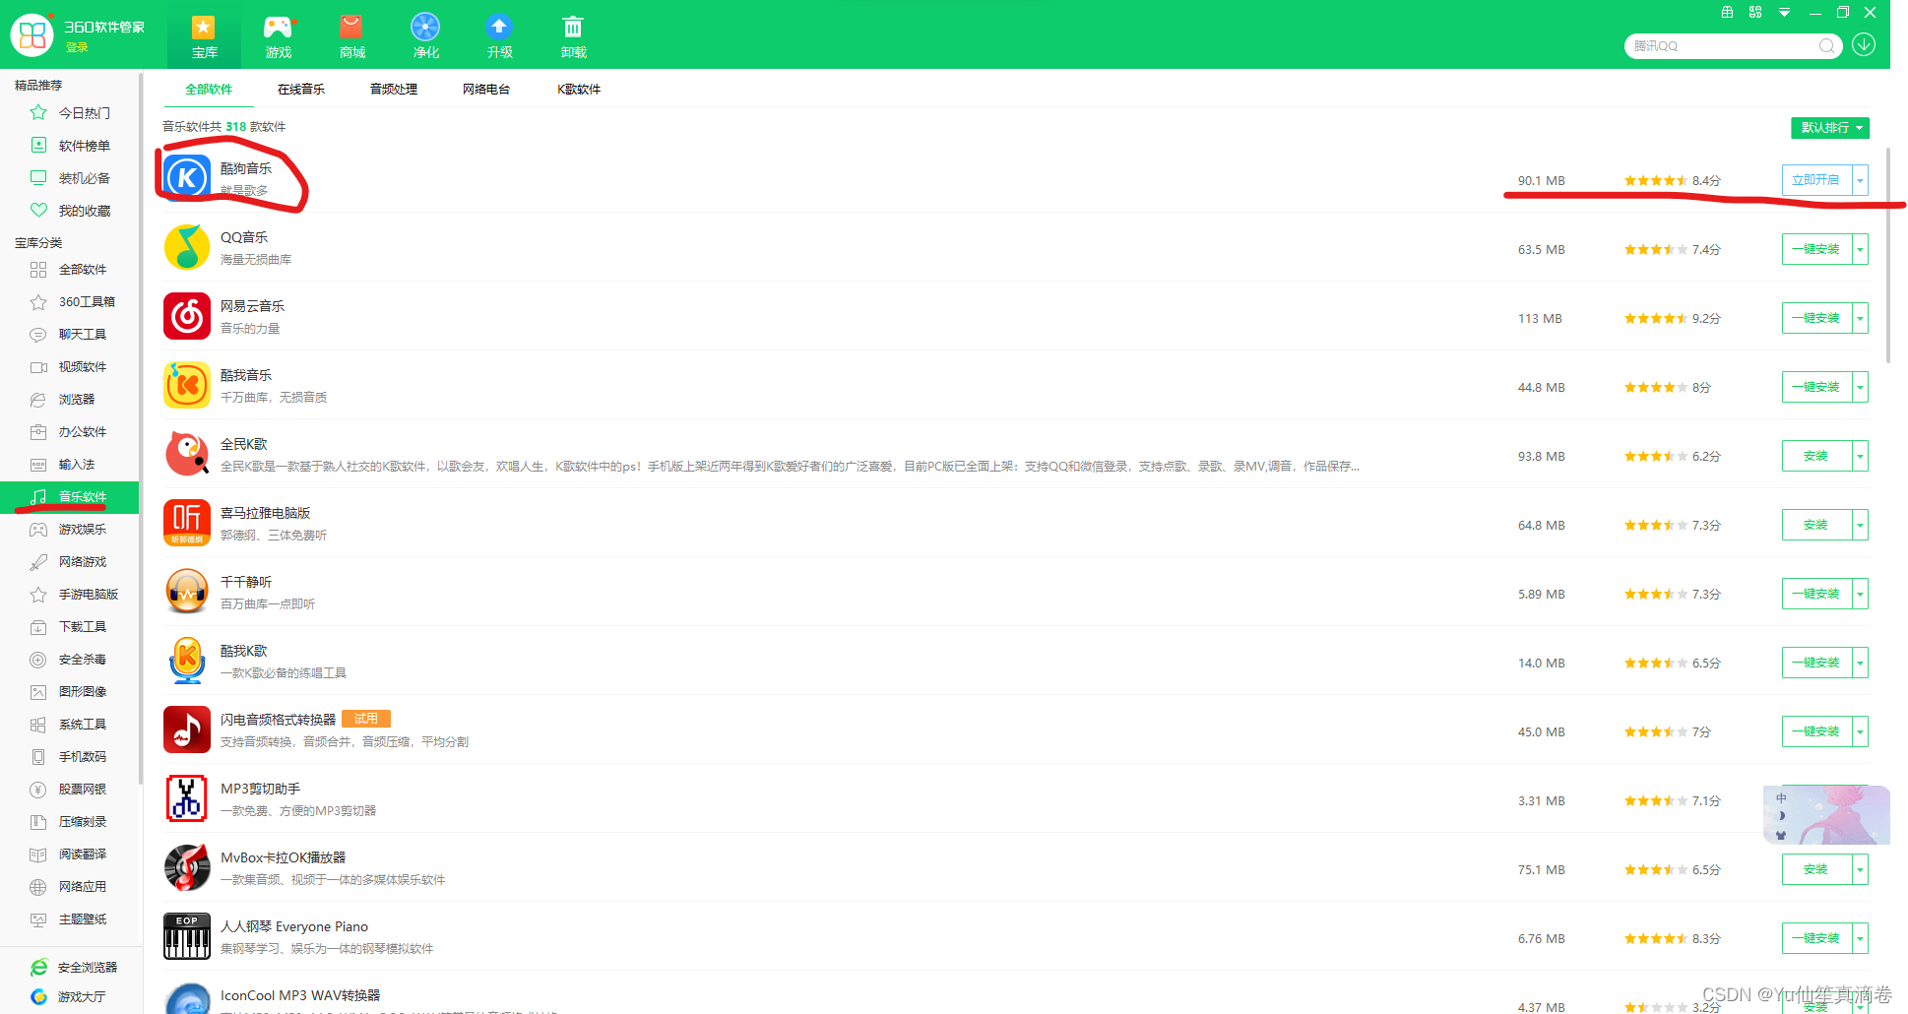Select 视频软件 category in sidebar
Viewport: 1908px width, 1014px height.
70,367
